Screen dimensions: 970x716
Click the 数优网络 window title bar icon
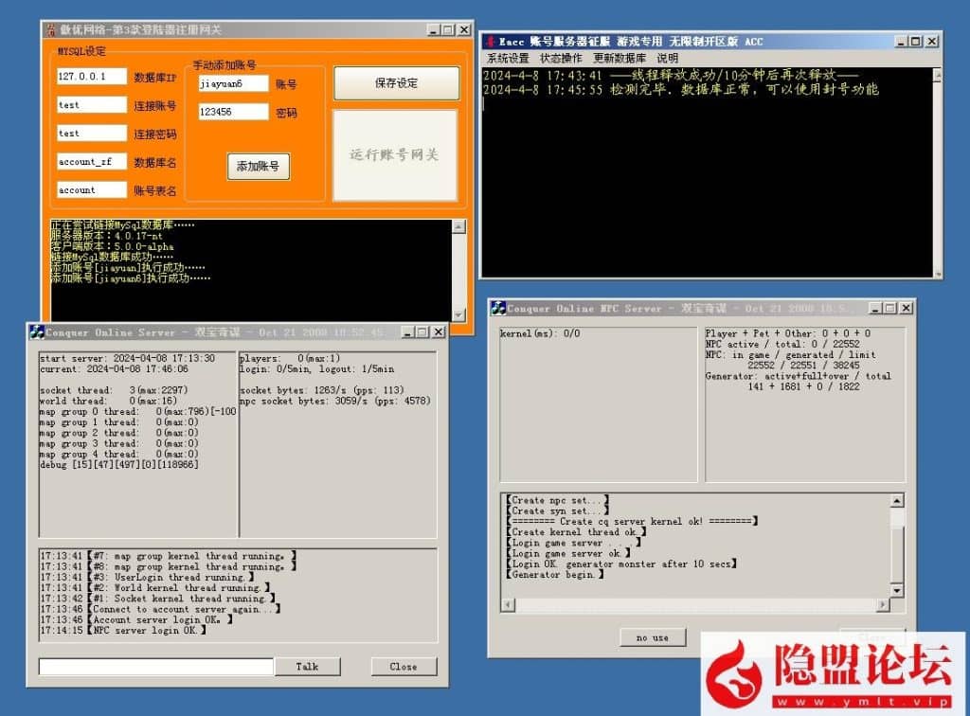tap(52, 30)
